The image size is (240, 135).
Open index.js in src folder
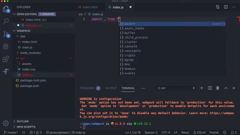pos(43,75)
